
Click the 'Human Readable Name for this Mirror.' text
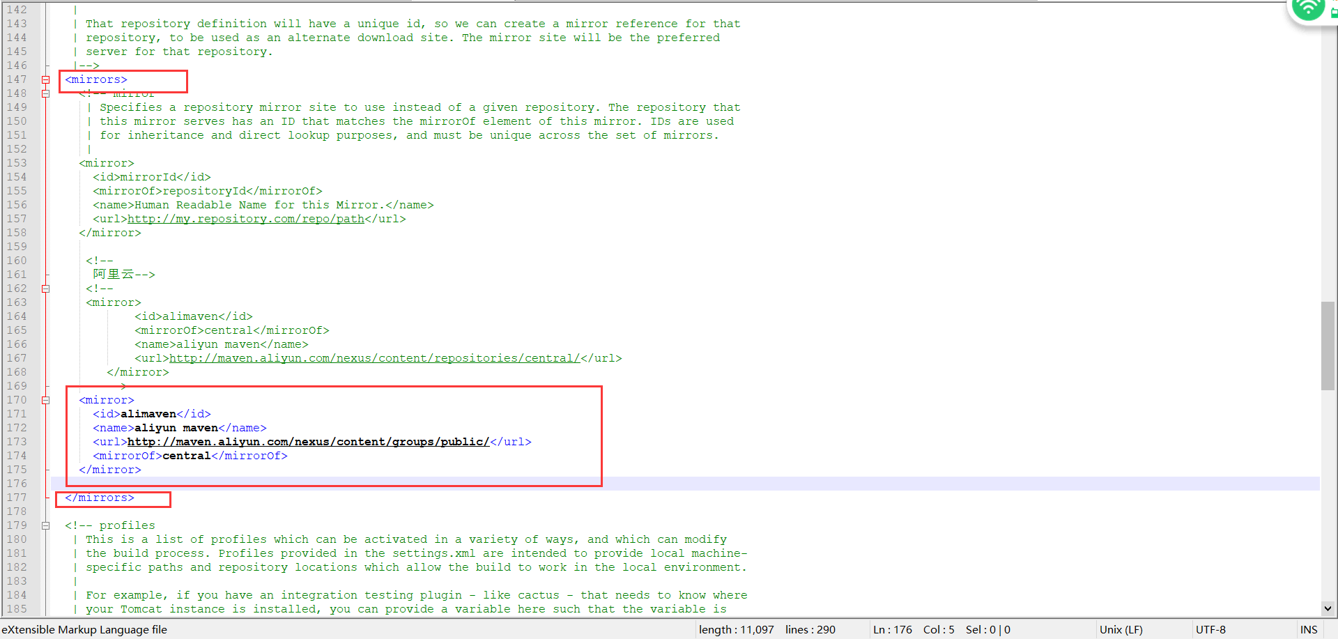pyautogui.click(x=260, y=205)
